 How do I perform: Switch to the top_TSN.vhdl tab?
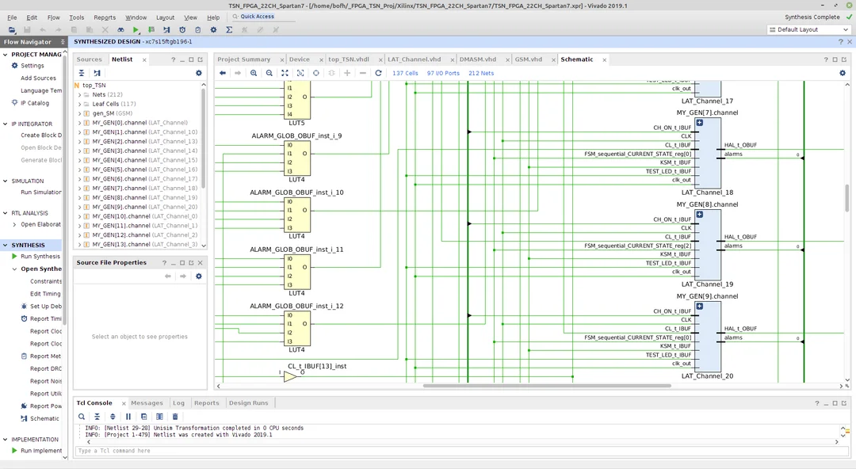coord(348,59)
